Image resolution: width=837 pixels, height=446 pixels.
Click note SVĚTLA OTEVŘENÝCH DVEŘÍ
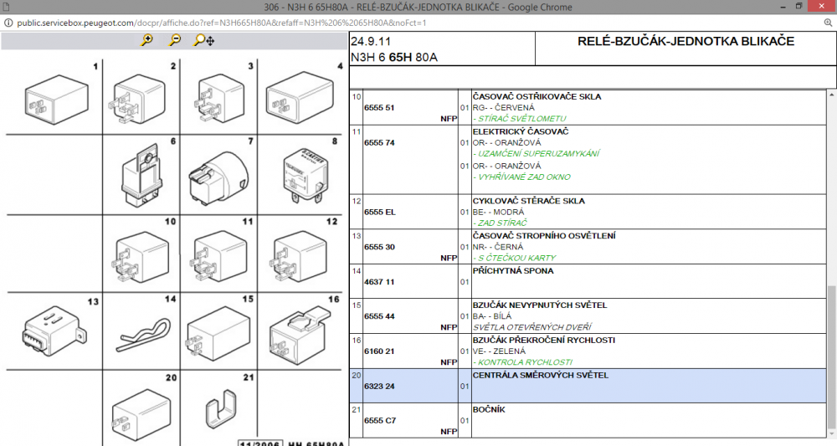tap(531, 327)
